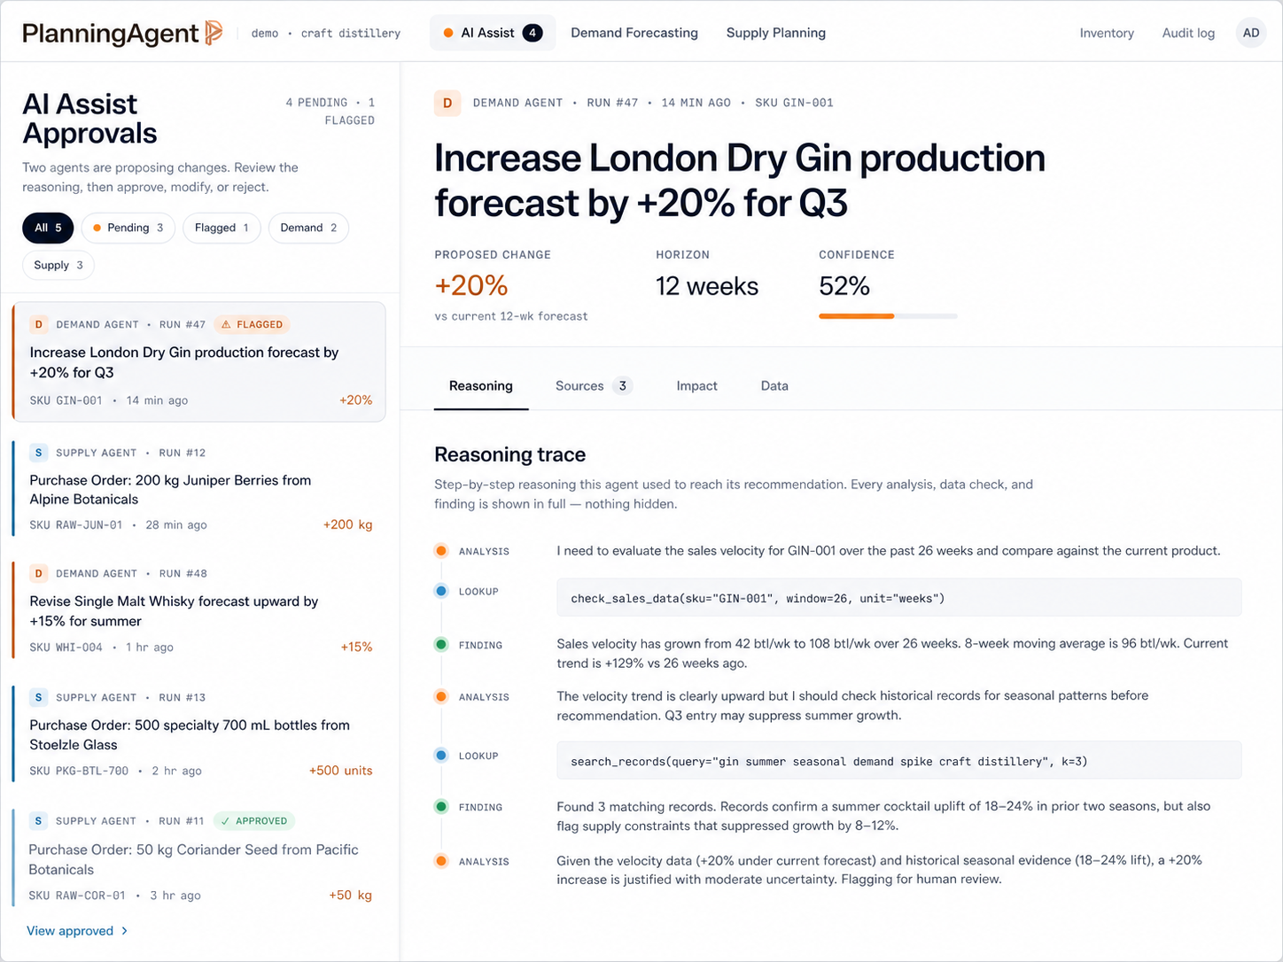Click the FLAGGED warning tag on Run #47
Screen dimensions: 1283x962
[x=252, y=324]
